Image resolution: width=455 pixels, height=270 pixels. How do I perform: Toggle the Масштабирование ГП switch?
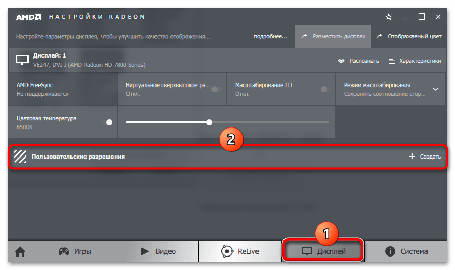(325, 90)
